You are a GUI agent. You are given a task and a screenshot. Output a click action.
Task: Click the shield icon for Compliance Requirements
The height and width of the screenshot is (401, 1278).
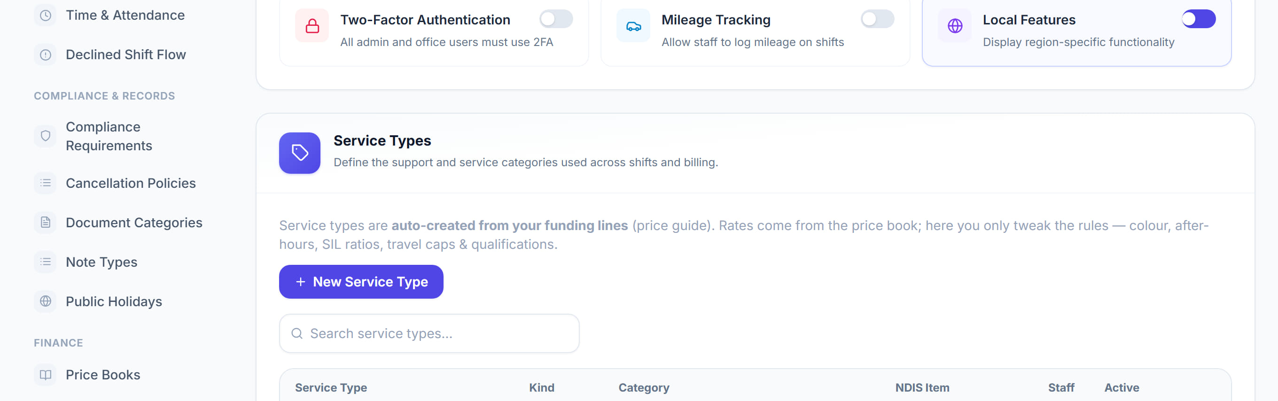coord(45,136)
